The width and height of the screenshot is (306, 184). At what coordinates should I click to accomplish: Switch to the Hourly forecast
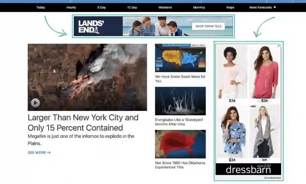[x=71, y=7]
